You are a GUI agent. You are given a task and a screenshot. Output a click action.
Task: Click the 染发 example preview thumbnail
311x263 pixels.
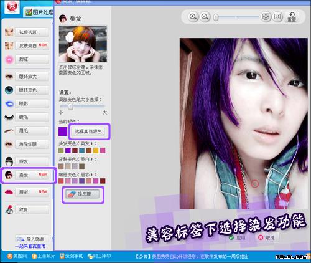click(x=83, y=44)
